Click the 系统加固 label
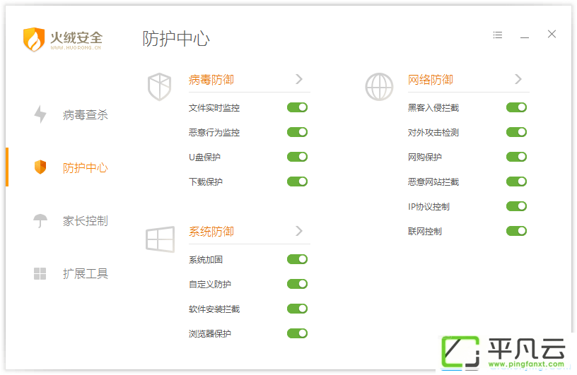 [x=206, y=260]
